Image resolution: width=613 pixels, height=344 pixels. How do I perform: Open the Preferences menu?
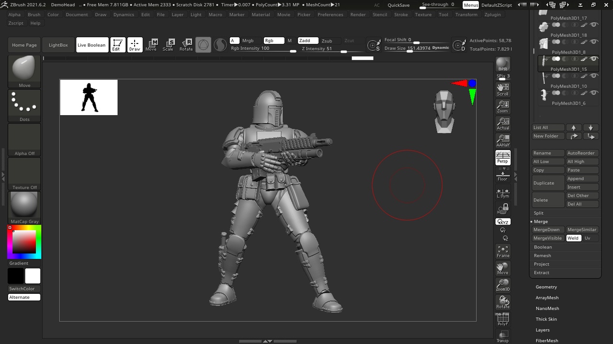pos(330,14)
